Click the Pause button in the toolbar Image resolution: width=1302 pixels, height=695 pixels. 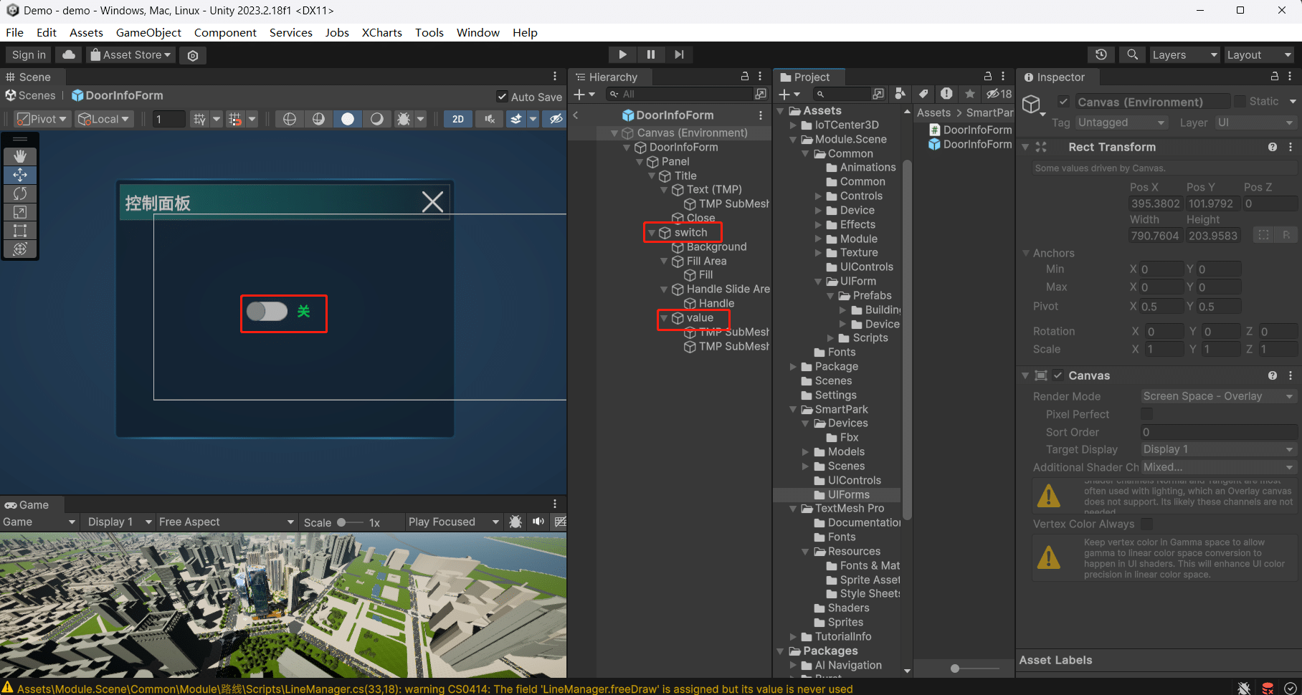[650, 54]
